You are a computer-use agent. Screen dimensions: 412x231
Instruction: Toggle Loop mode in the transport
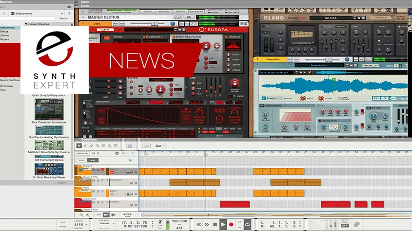pyautogui.click(x=248, y=225)
